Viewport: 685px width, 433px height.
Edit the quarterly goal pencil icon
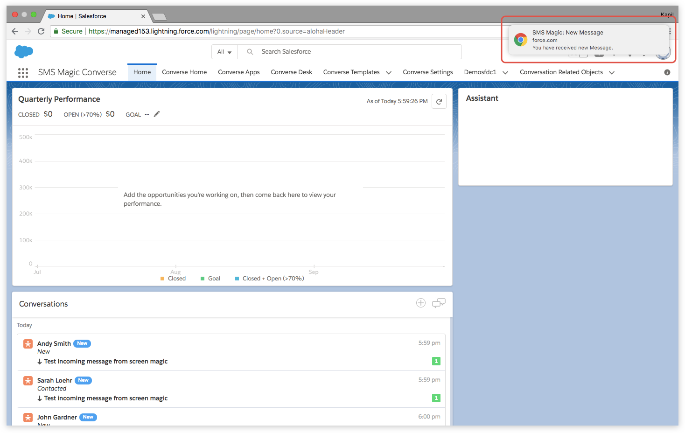[157, 114]
